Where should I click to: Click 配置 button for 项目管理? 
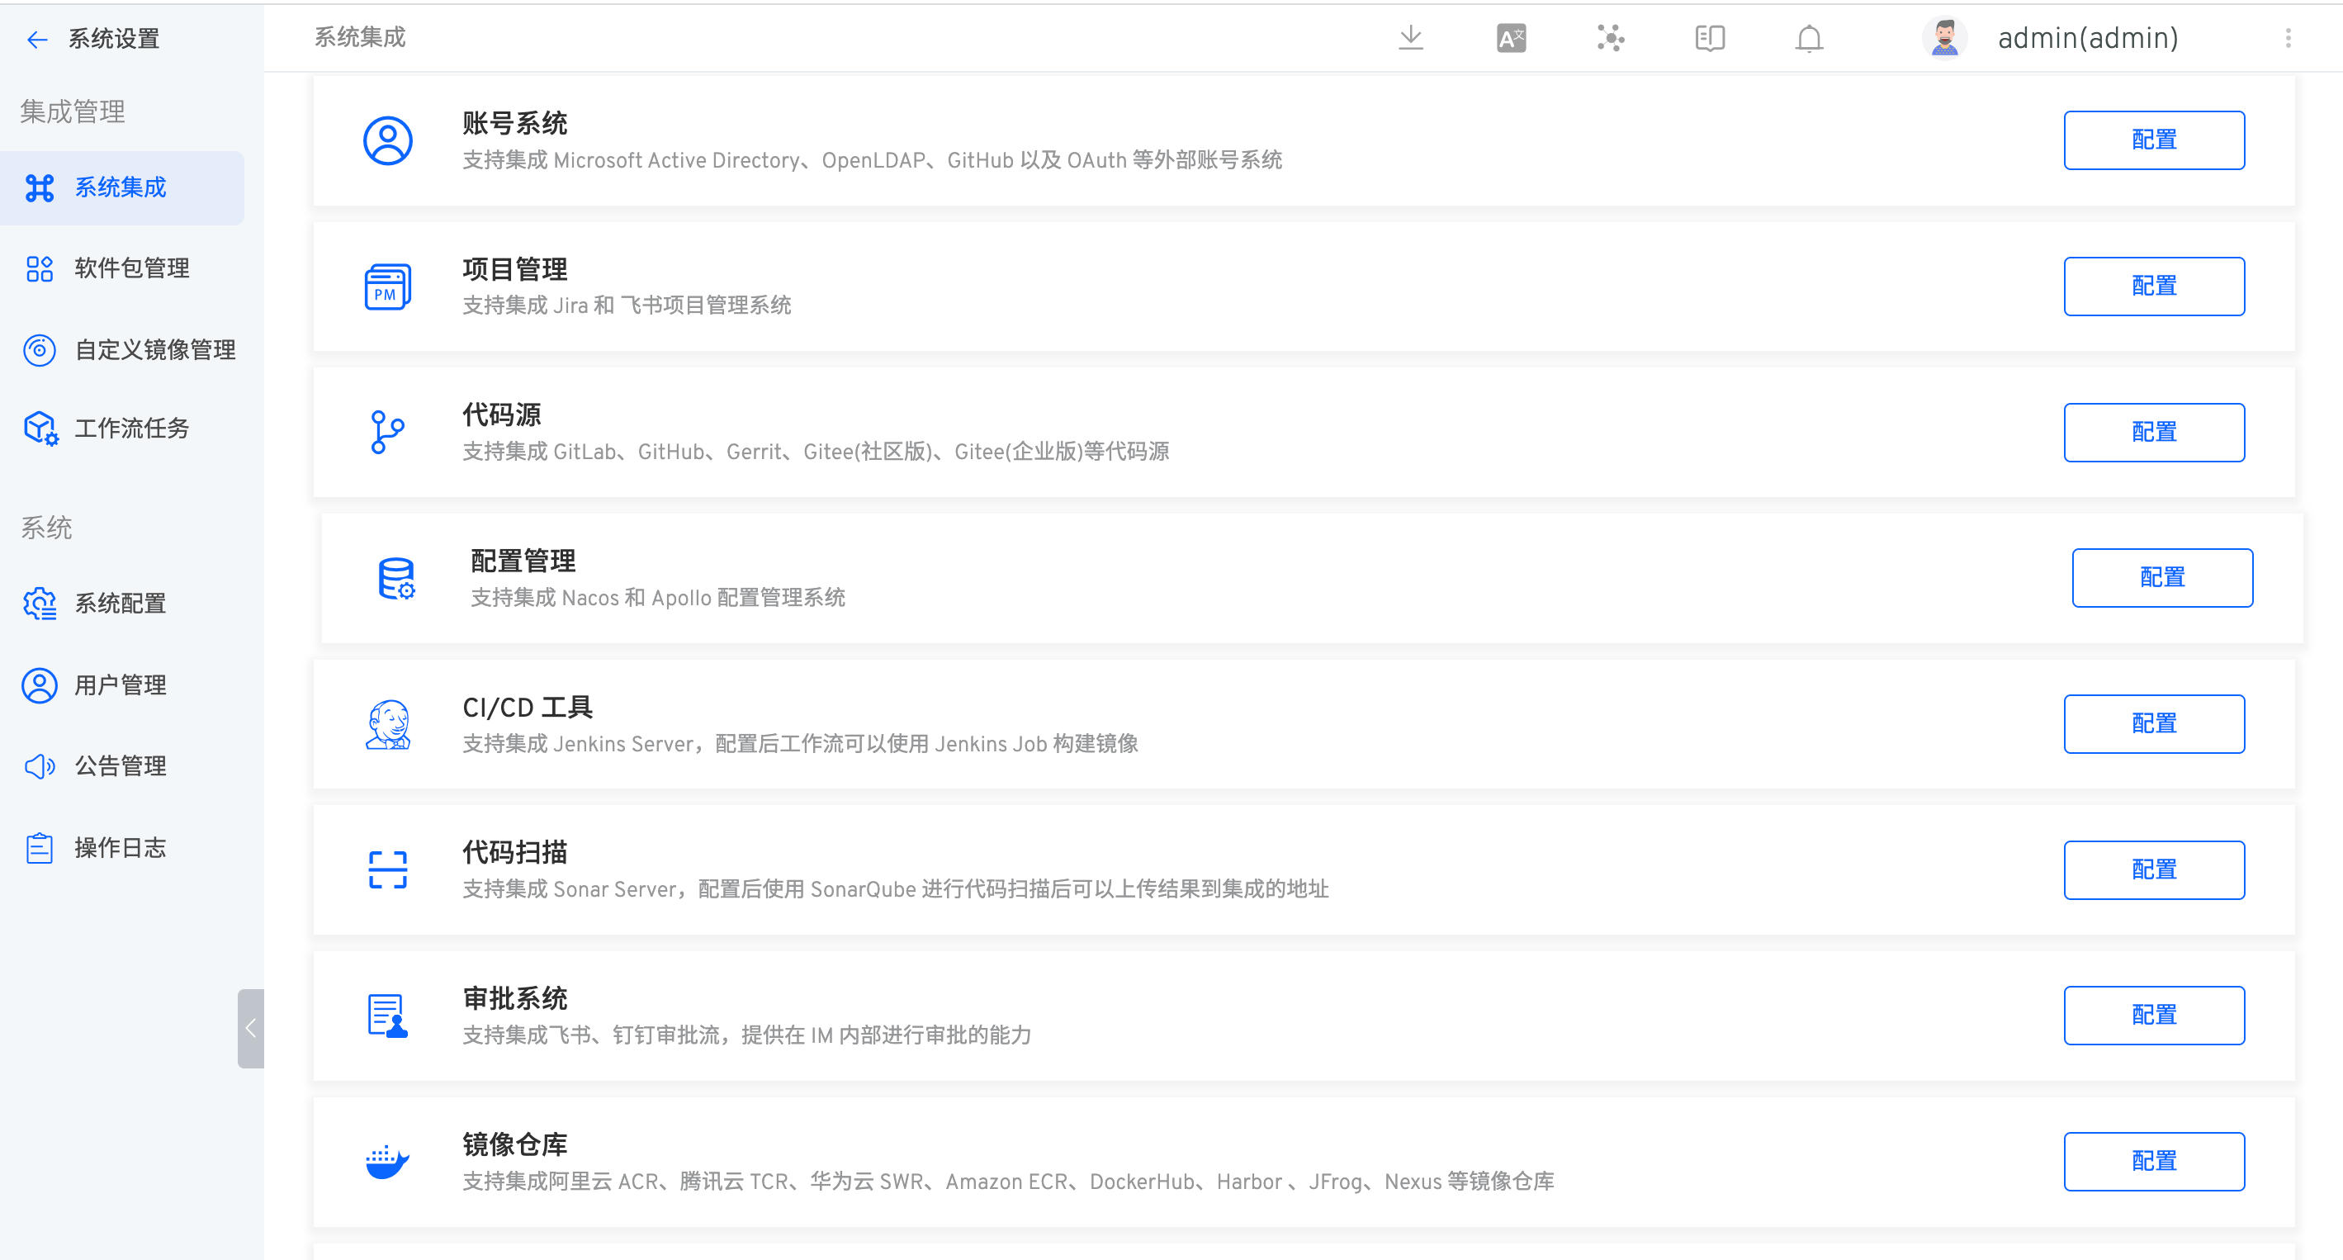pyautogui.click(x=2154, y=287)
